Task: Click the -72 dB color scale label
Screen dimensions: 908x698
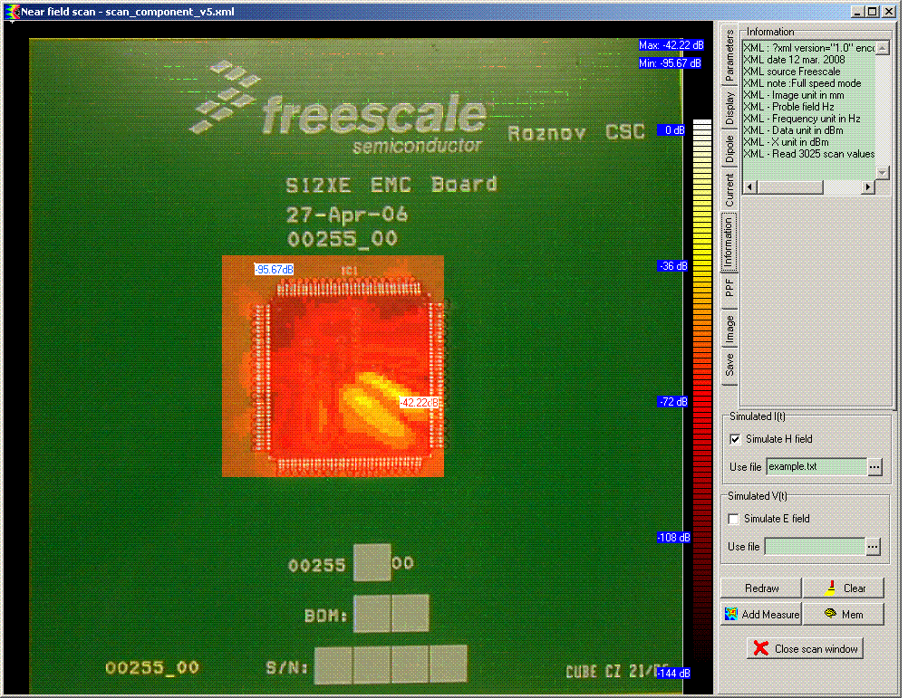Action: 672,401
